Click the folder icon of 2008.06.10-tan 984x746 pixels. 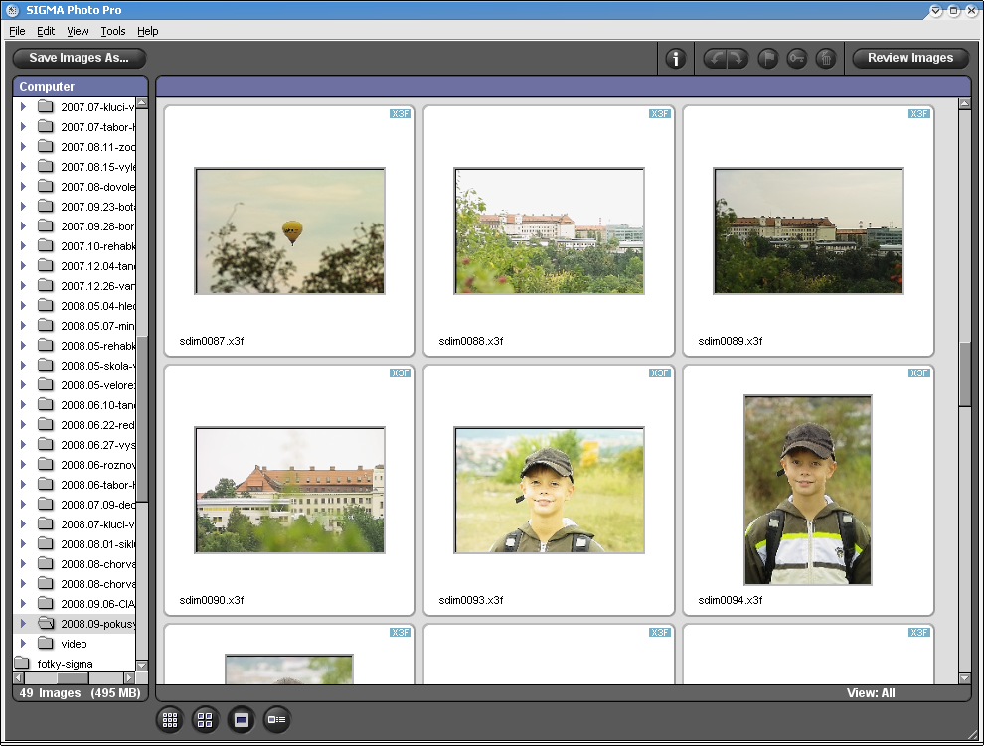click(45, 404)
